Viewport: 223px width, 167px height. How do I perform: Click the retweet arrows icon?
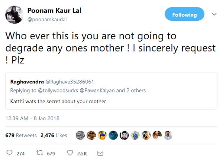pos(40,153)
